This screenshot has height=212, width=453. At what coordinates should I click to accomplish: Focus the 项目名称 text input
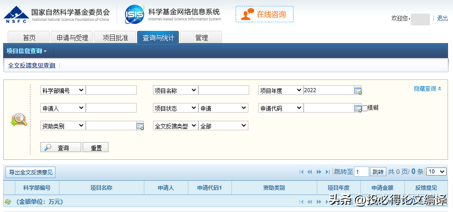point(224,90)
